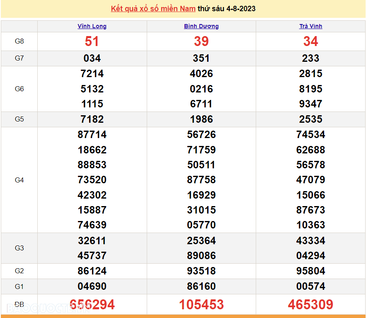Open the Vĩnh Long province link
This screenshot has height=318, width=366.
tap(92, 26)
